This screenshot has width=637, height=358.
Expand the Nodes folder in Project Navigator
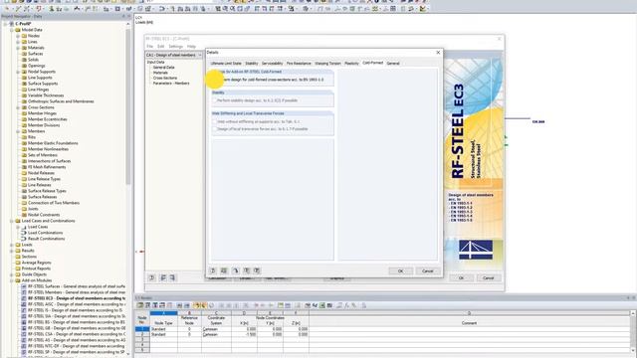[x=18, y=36]
